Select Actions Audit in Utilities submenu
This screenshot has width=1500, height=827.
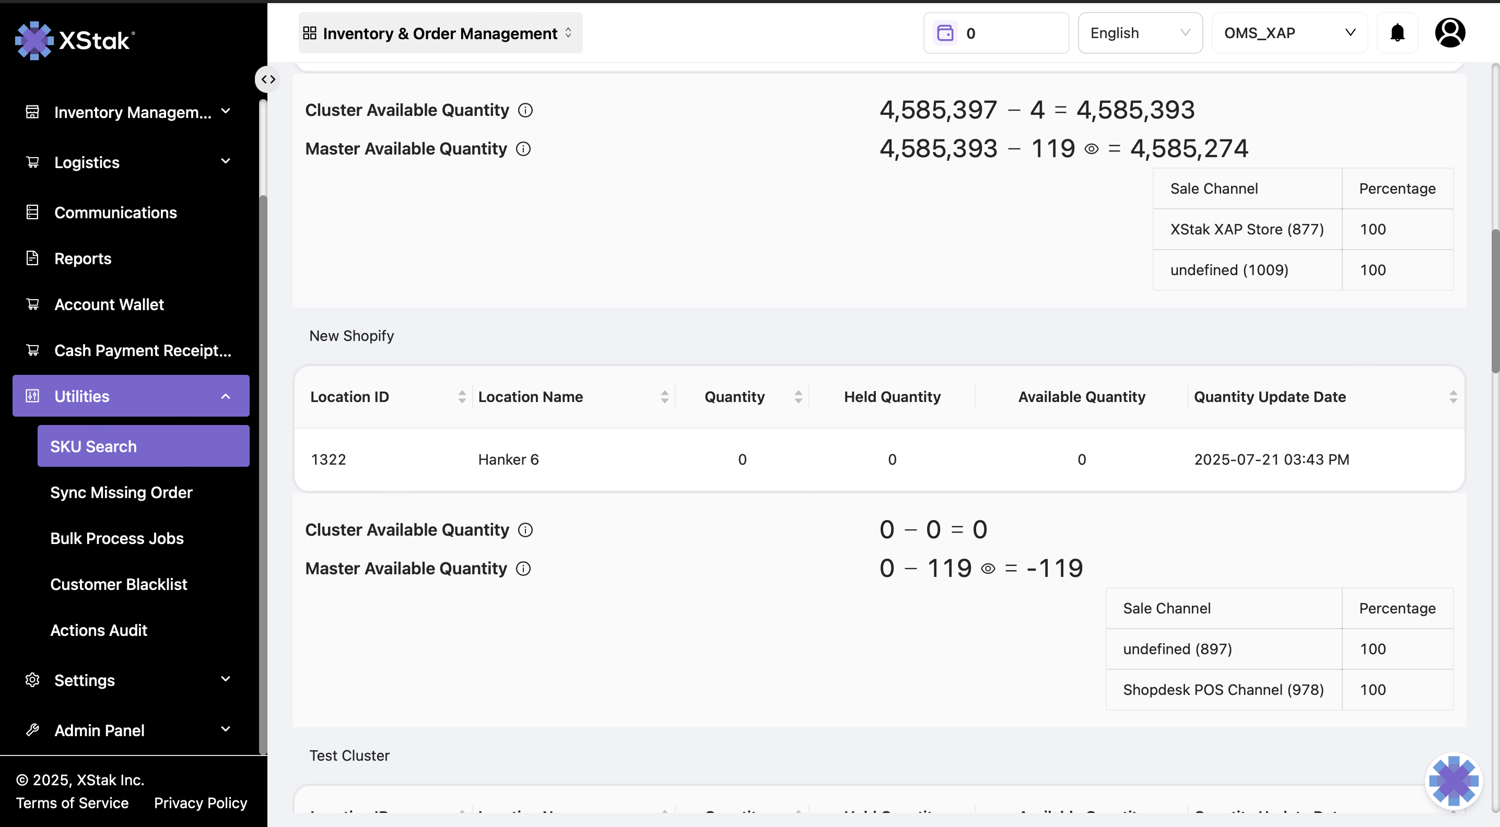(98, 630)
